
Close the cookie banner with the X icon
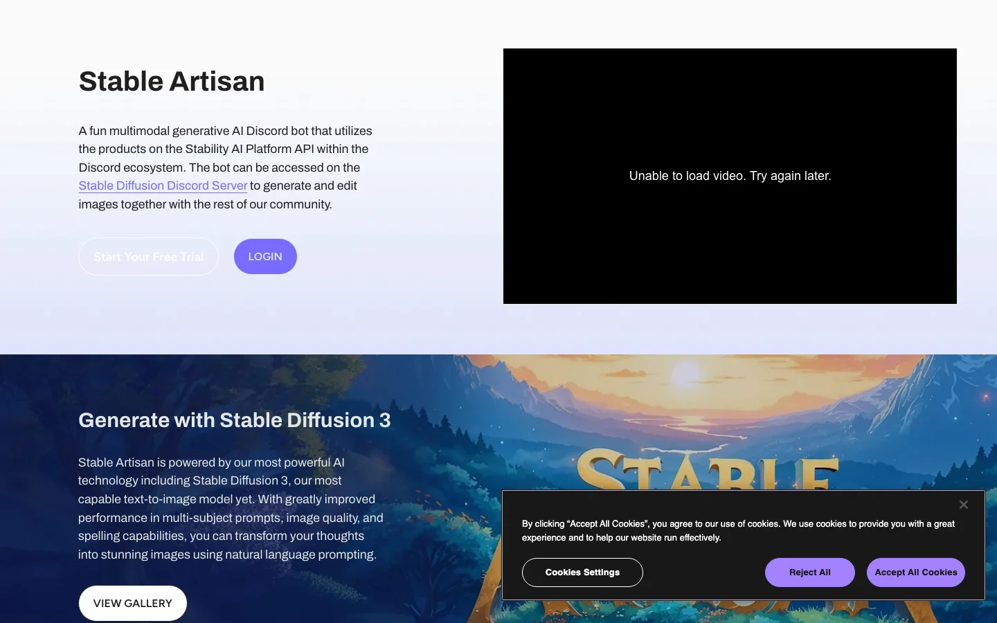pos(963,505)
